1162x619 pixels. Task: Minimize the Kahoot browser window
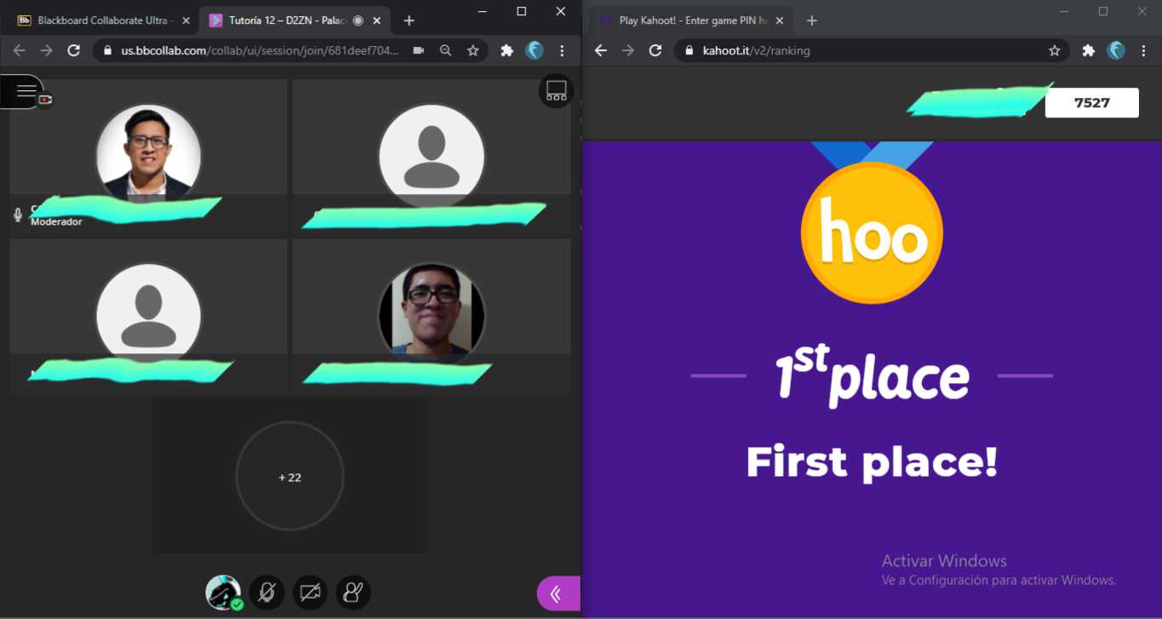point(1064,11)
